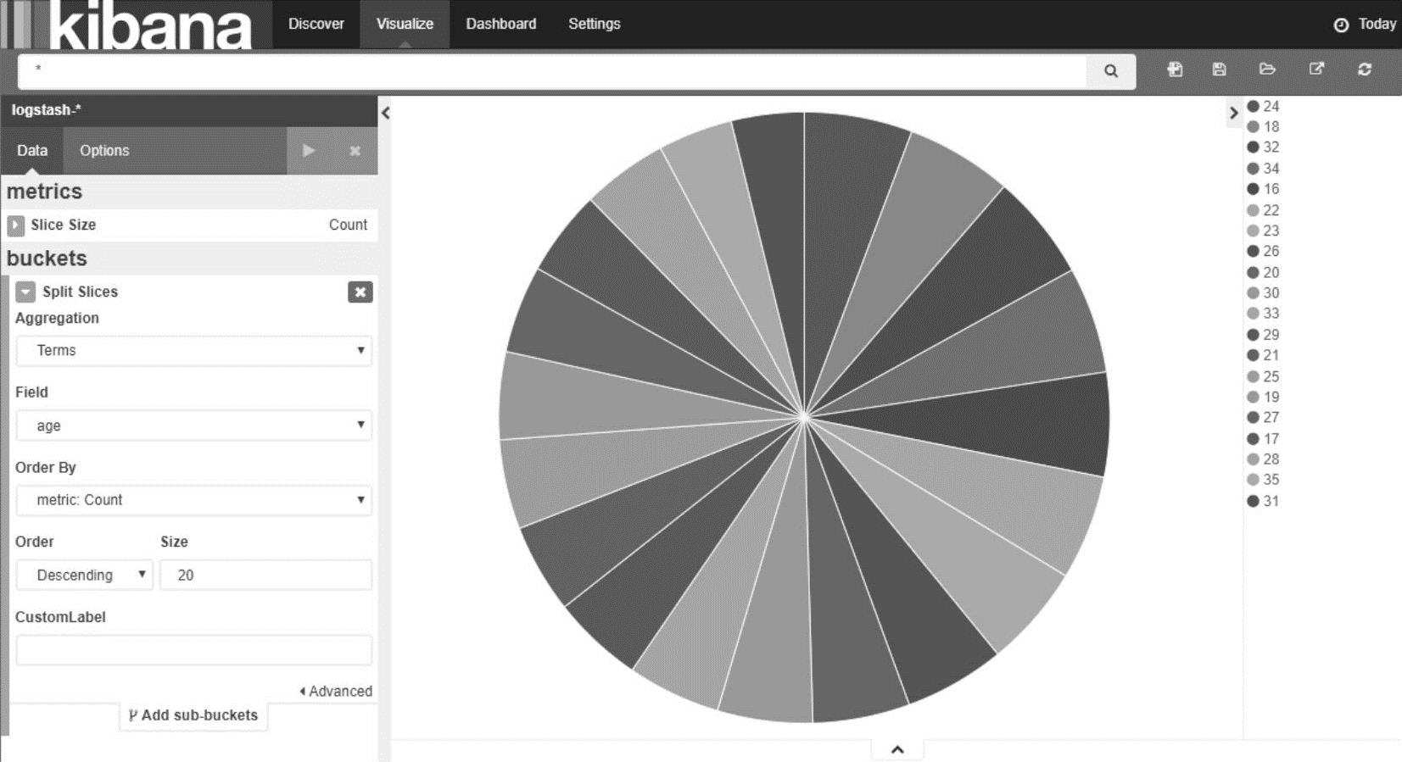This screenshot has width=1402, height=762.
Task: Select legend entry 19
Action: coord(1263,397)
